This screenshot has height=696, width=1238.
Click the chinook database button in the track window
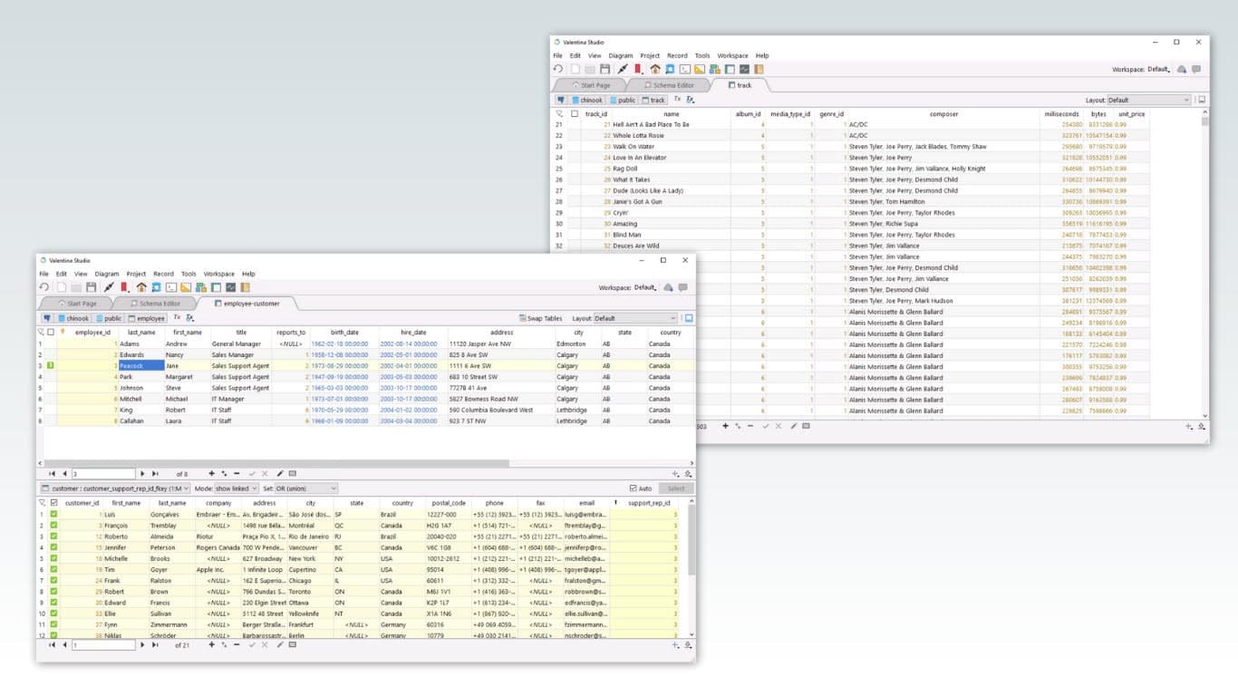[x=587, y=100]
